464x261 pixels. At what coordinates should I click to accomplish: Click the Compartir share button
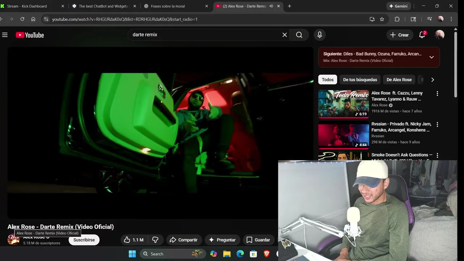184,240
